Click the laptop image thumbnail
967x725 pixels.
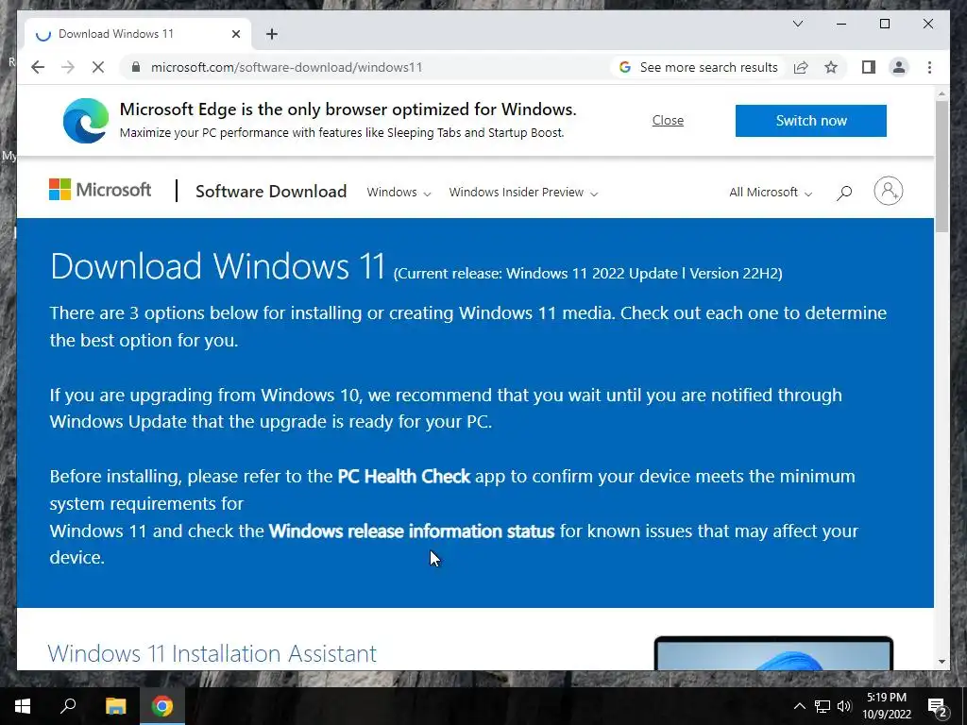pos(773,653)
